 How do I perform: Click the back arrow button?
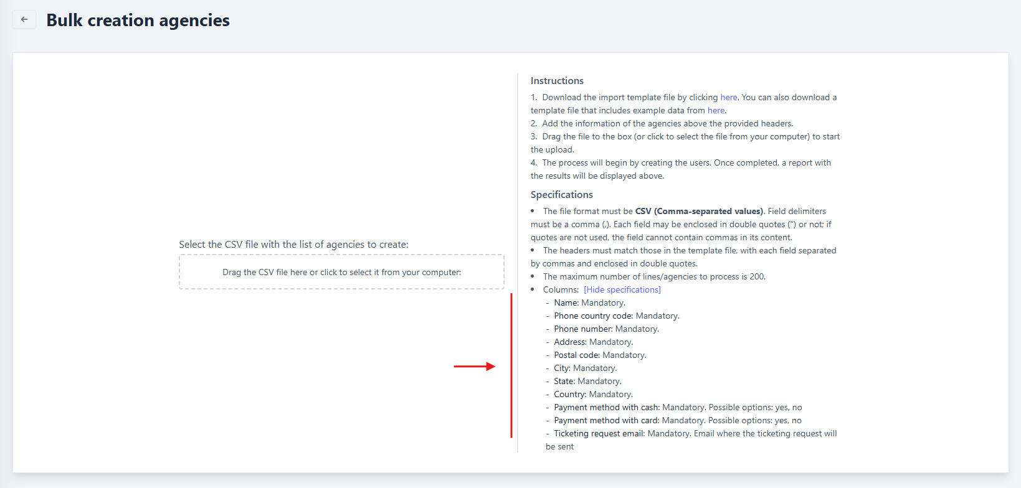(24, 19)
